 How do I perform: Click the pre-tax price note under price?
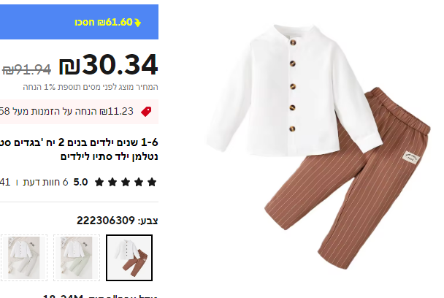coord(91,87)
